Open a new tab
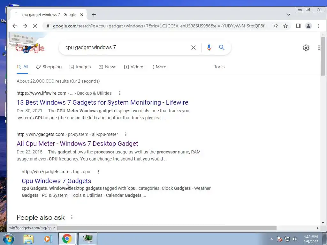 coord(94,15)
